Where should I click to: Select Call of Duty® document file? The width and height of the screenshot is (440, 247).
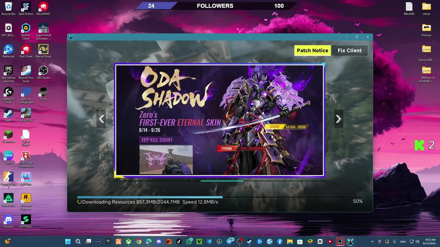[26, 138]
